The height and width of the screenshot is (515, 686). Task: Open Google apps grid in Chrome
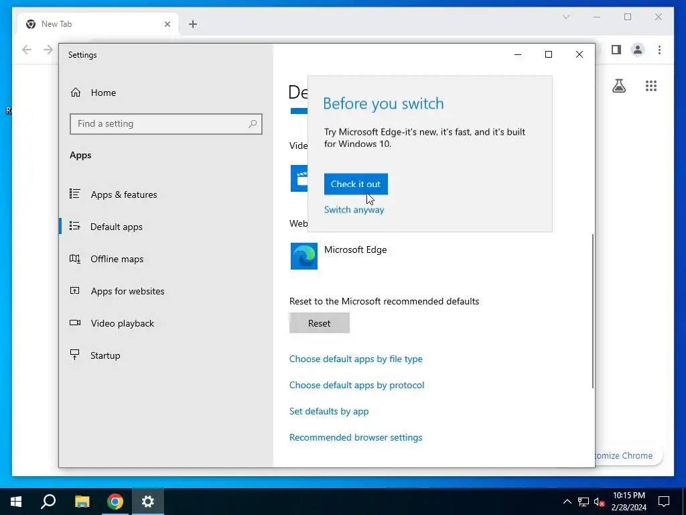click(x=651, y=86)
